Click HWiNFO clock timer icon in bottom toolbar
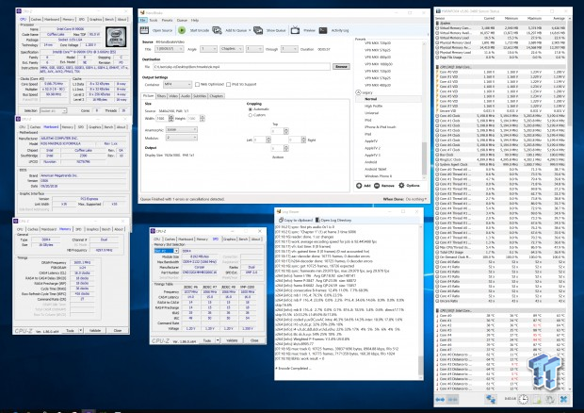Screen dimensions: 584x413 (524, 399)
